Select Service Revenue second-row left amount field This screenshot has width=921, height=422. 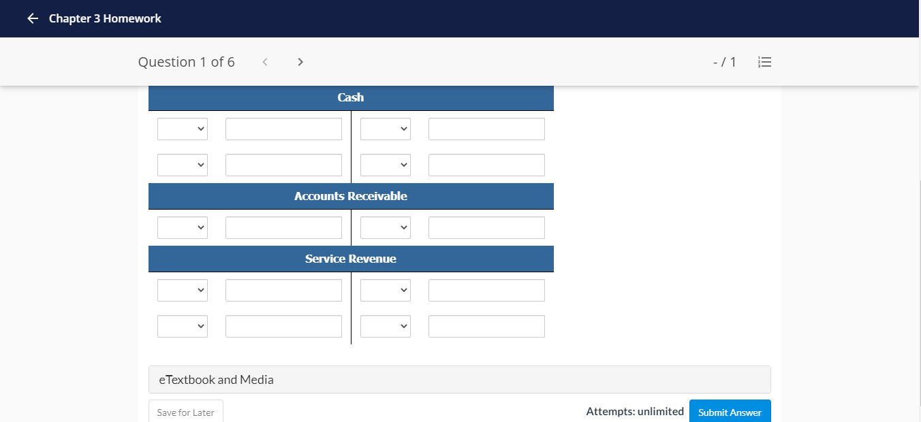click(x=283, y=327)
